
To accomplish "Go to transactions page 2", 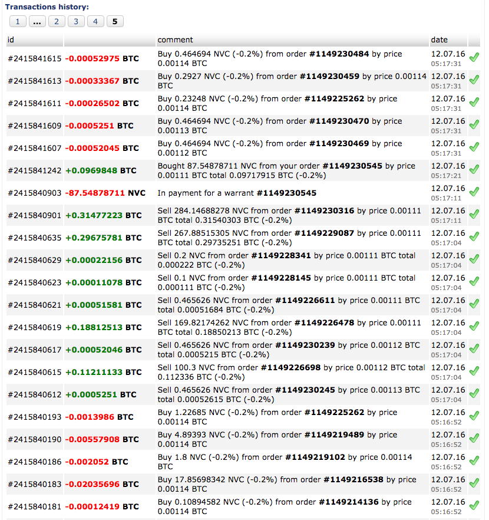I will coord(57,22).
